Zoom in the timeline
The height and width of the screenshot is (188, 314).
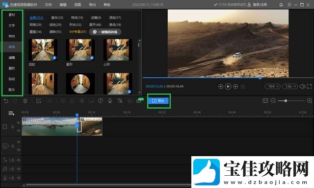(310, 101)
